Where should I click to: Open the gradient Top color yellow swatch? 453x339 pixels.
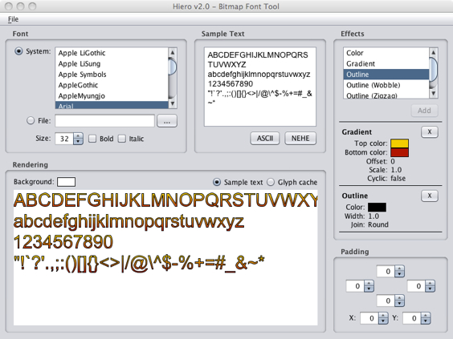pyautogui.click(x=399, y=143)
